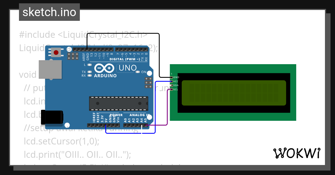This screenshot has width=335, height=175.
Task: Click the Arduino infinity logo
Action: (x=104, y=68)
